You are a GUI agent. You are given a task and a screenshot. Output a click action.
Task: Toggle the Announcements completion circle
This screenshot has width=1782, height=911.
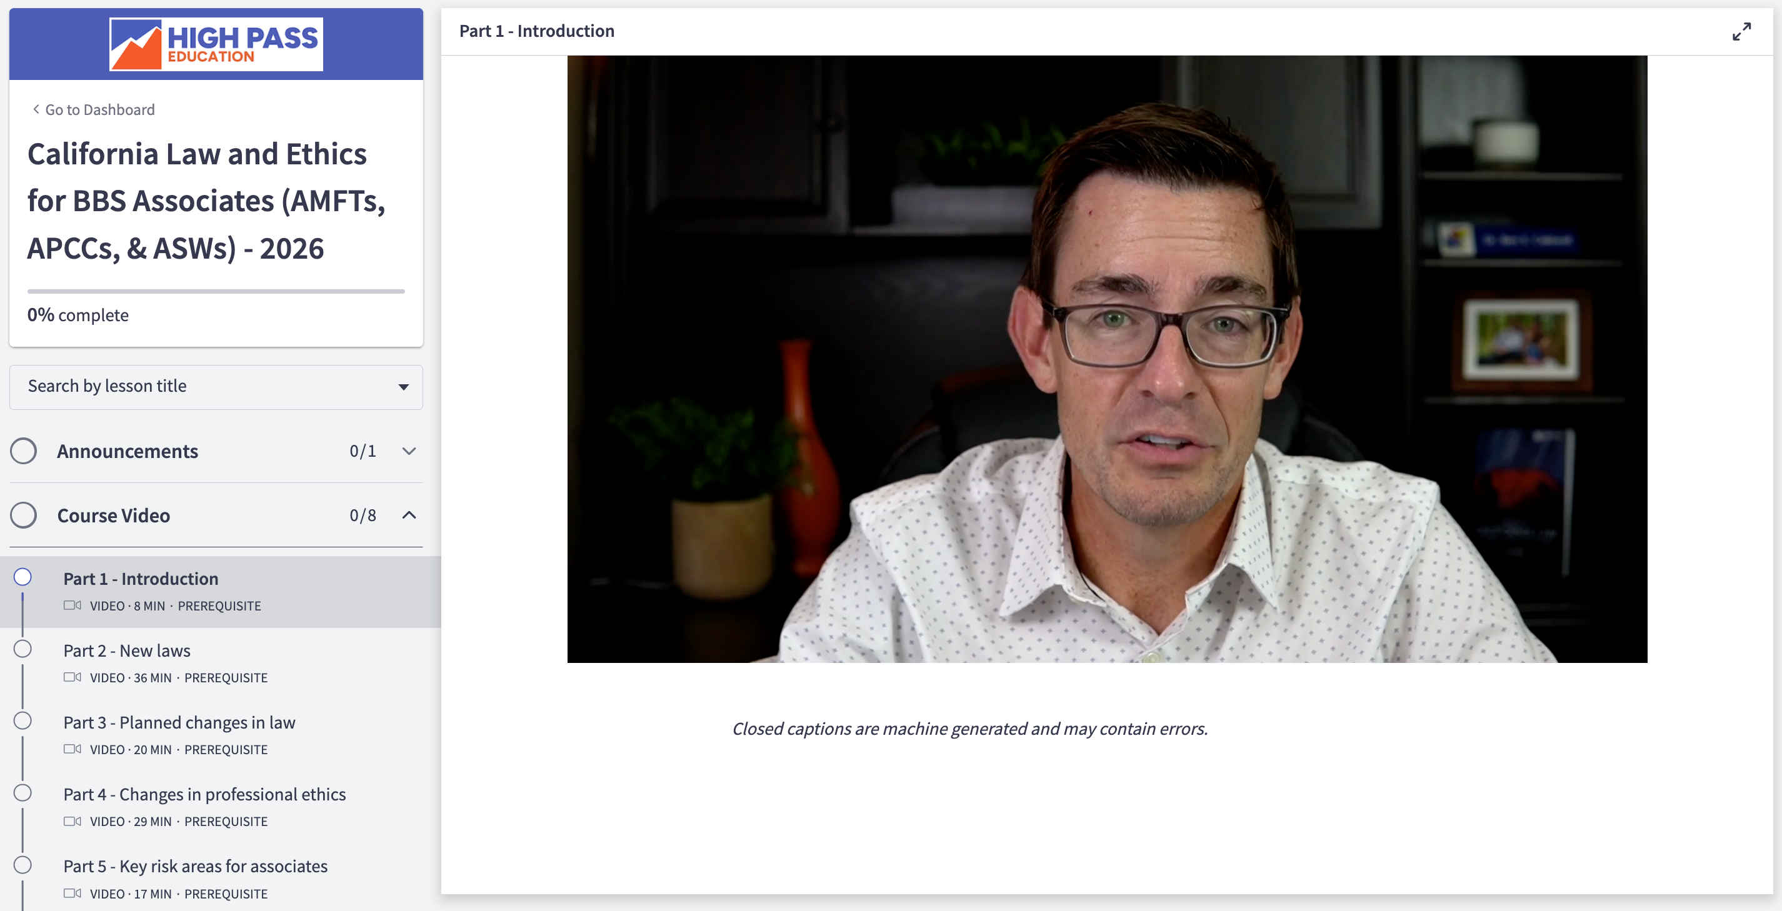(24, 451)
